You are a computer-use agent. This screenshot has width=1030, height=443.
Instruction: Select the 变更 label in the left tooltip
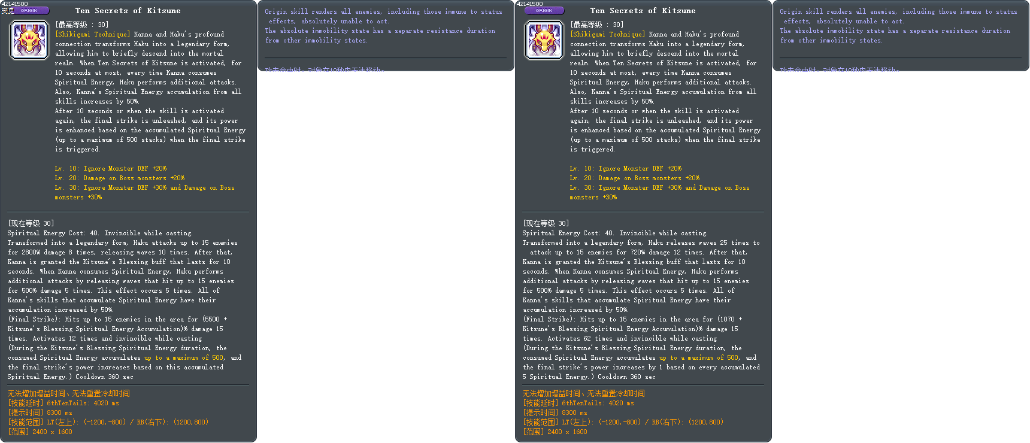[7, 10]
